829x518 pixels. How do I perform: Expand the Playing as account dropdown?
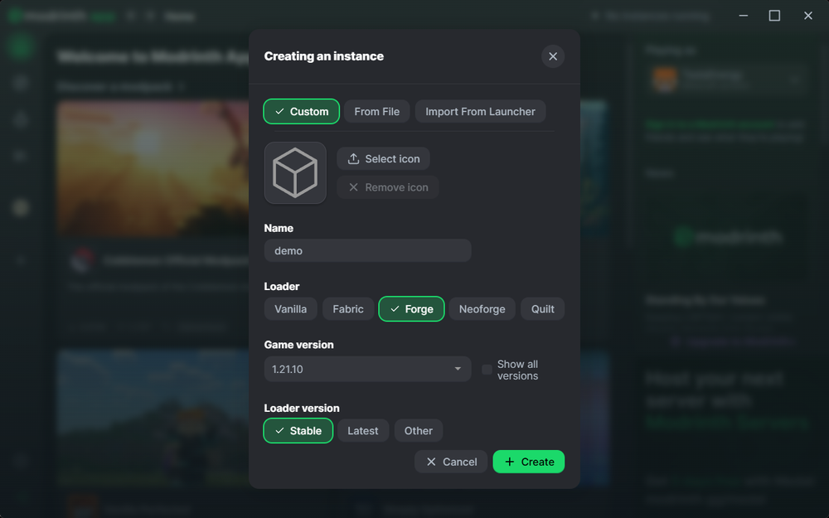coord(794,80)
